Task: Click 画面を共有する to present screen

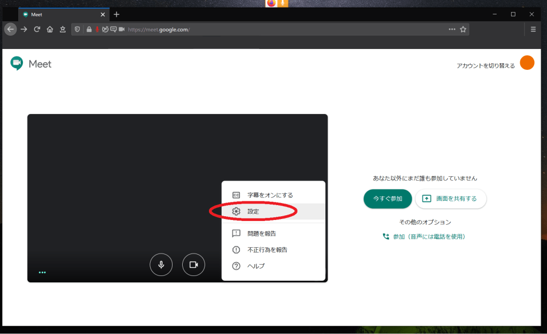Action: click(x=451, y=199)
